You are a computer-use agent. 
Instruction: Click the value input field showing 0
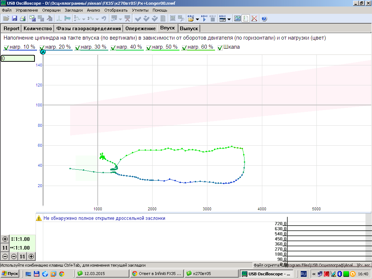[x=18, y=58]
